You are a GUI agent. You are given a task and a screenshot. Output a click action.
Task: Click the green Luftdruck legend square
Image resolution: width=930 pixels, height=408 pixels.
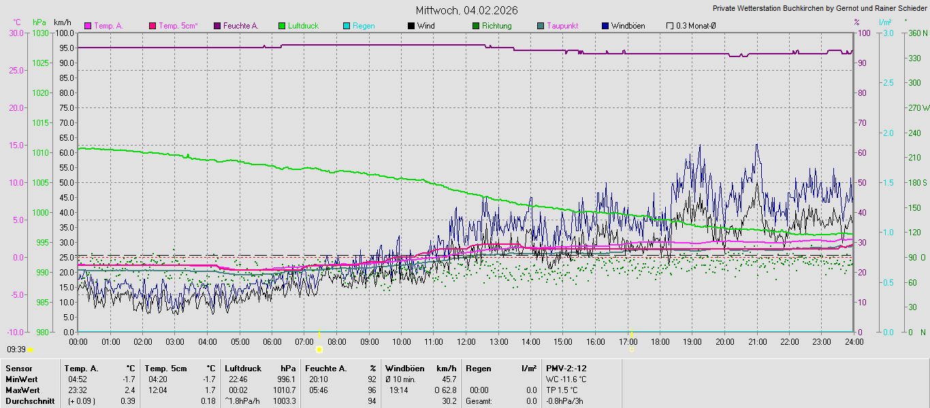point(282,26)
